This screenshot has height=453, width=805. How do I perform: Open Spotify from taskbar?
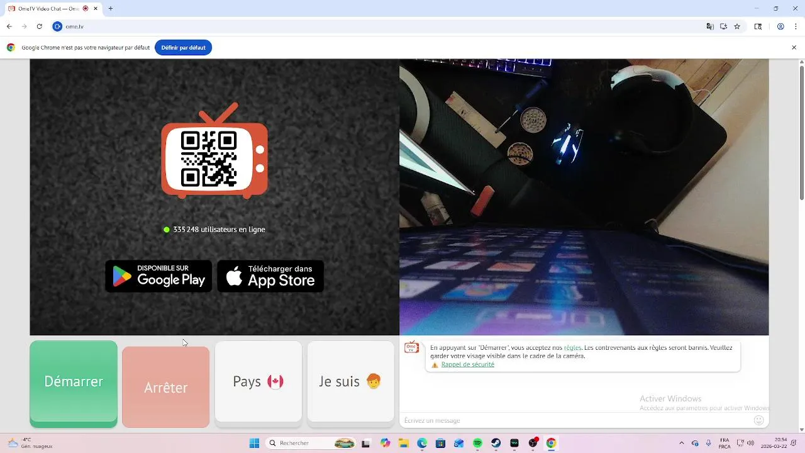(477, 443)
